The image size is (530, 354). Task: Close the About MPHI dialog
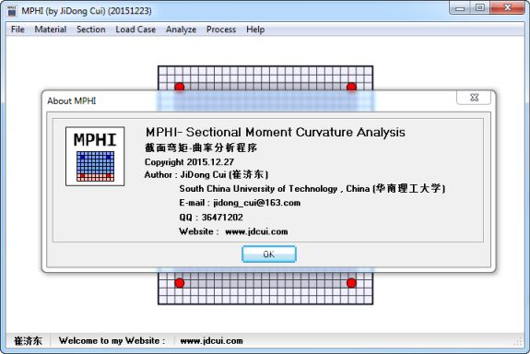point(474,98)
